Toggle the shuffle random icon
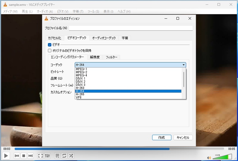Viewport: 238px width, 161px height. pyautogui.click(x=71, y=156)
